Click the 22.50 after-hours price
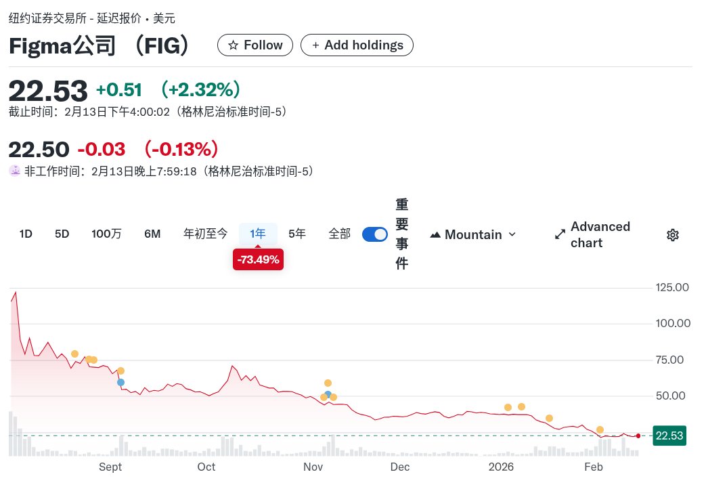The width and height of the screenshot is (706, 487). point(39,150)
